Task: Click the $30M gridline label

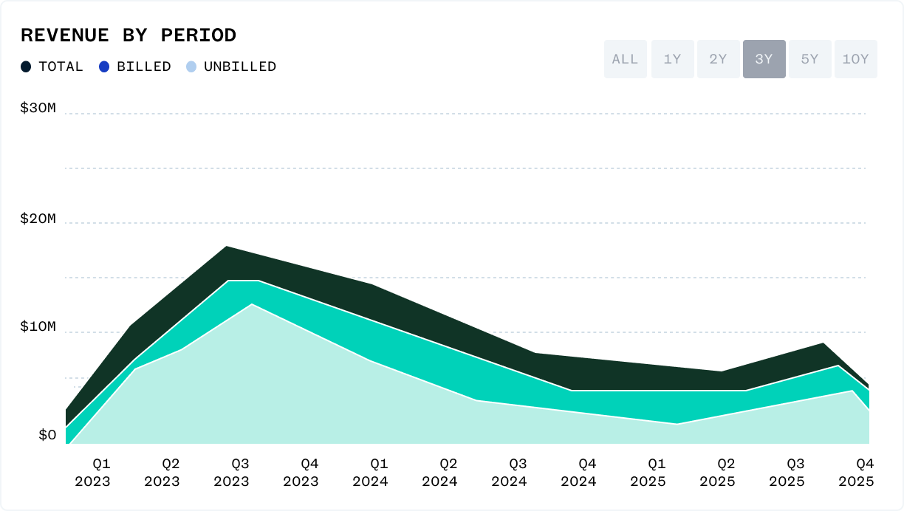Action: [38, 108]
